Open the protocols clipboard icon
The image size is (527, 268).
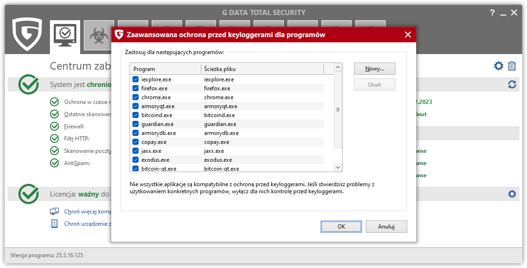pyautogui.click(x=512, y=66)
